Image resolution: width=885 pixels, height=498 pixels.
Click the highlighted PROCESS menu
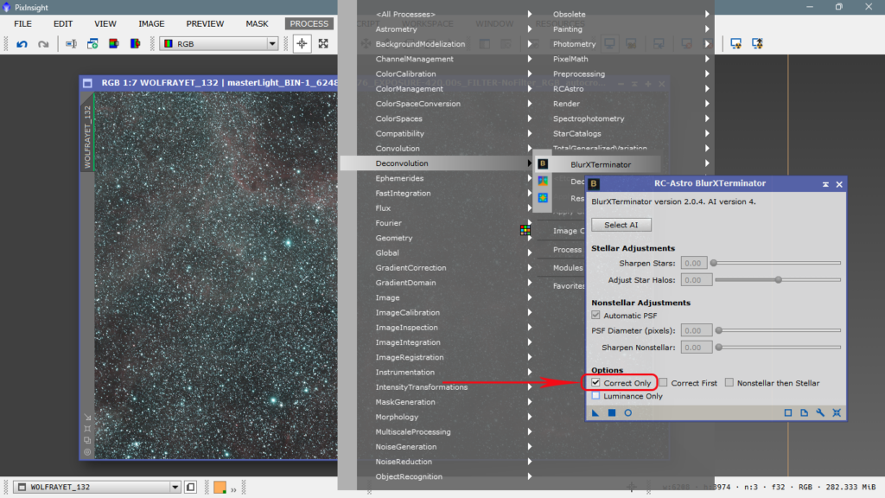309,23
